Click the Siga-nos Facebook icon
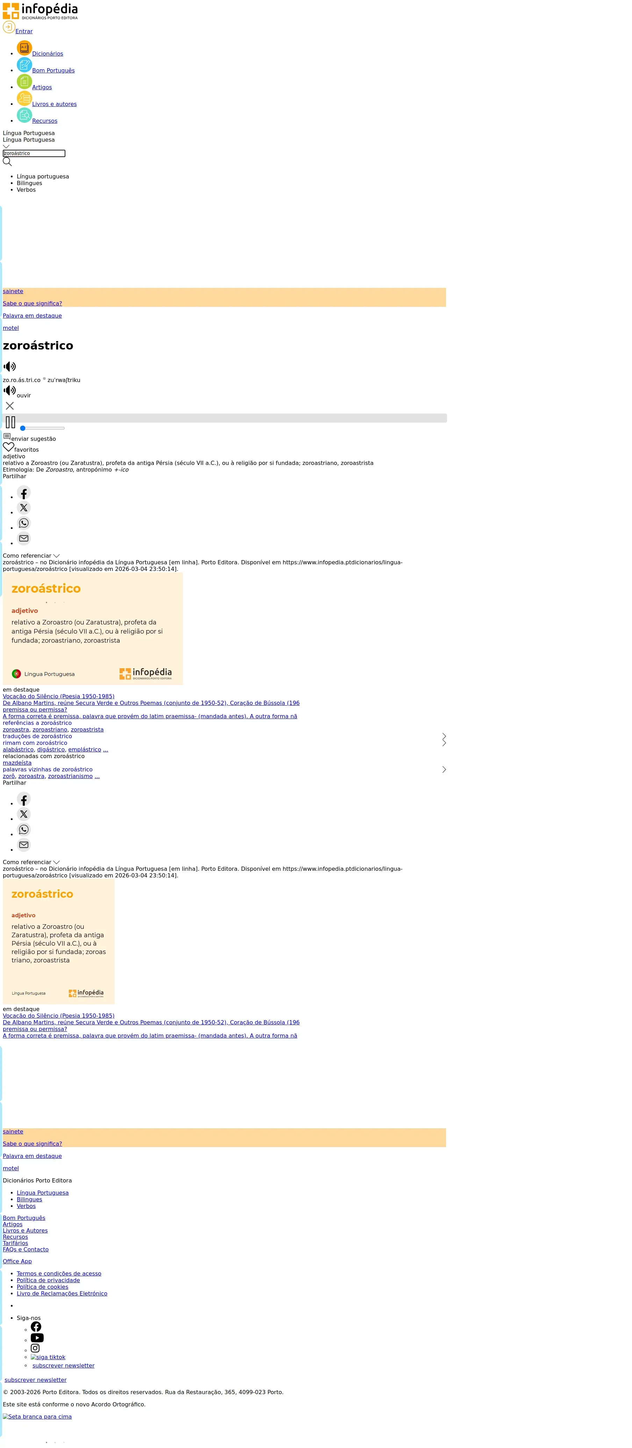This screenshot has width=632, height=1448. (x=36, y=1327)
